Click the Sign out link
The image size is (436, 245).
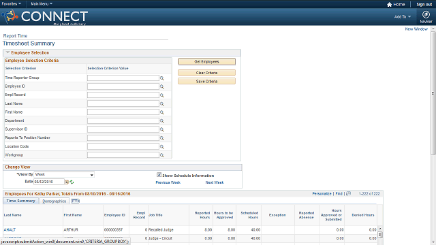tap(424, 5)
